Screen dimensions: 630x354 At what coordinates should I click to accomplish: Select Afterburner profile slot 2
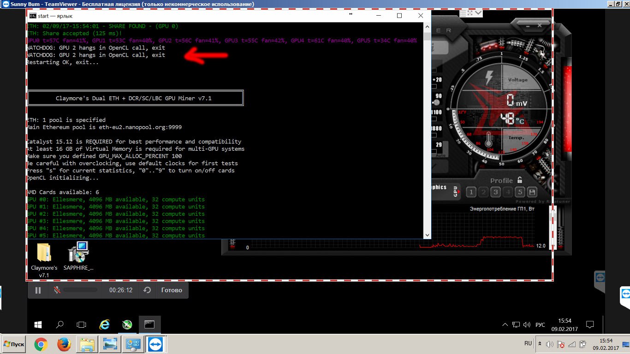483,192
